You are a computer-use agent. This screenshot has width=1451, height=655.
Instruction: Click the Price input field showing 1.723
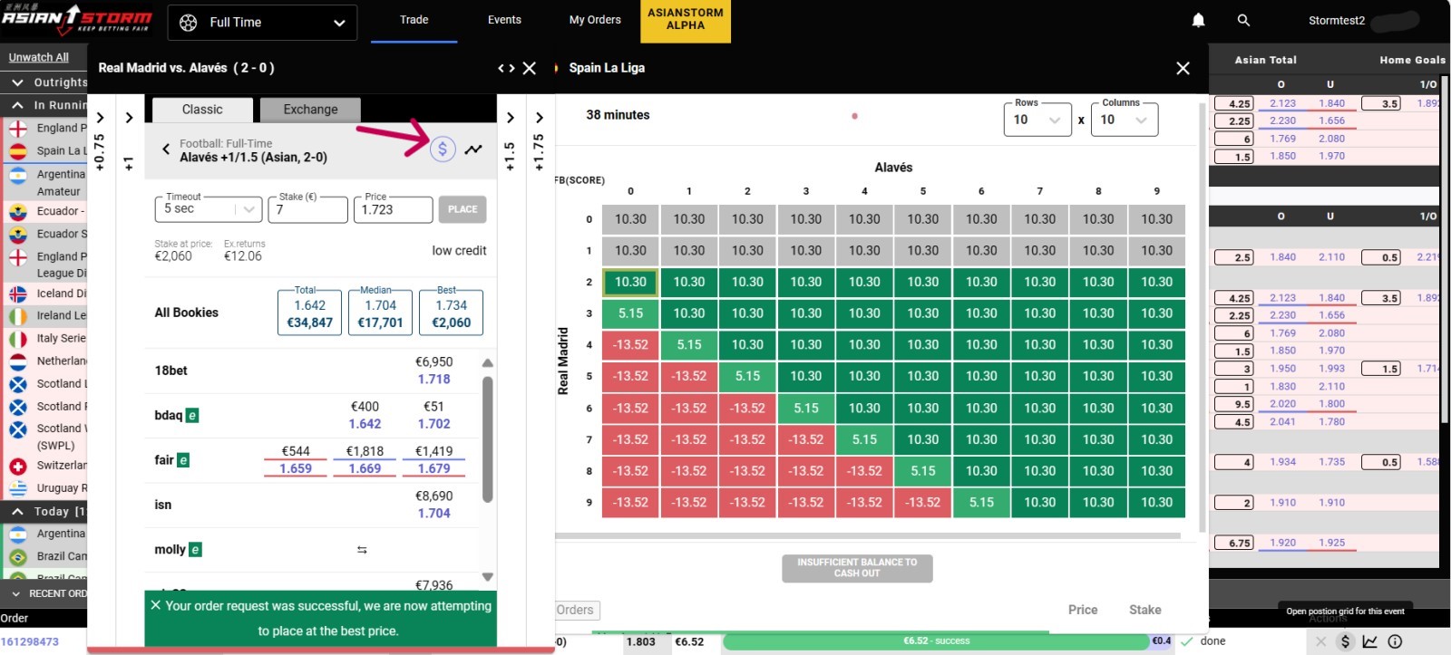click(394, 209)
